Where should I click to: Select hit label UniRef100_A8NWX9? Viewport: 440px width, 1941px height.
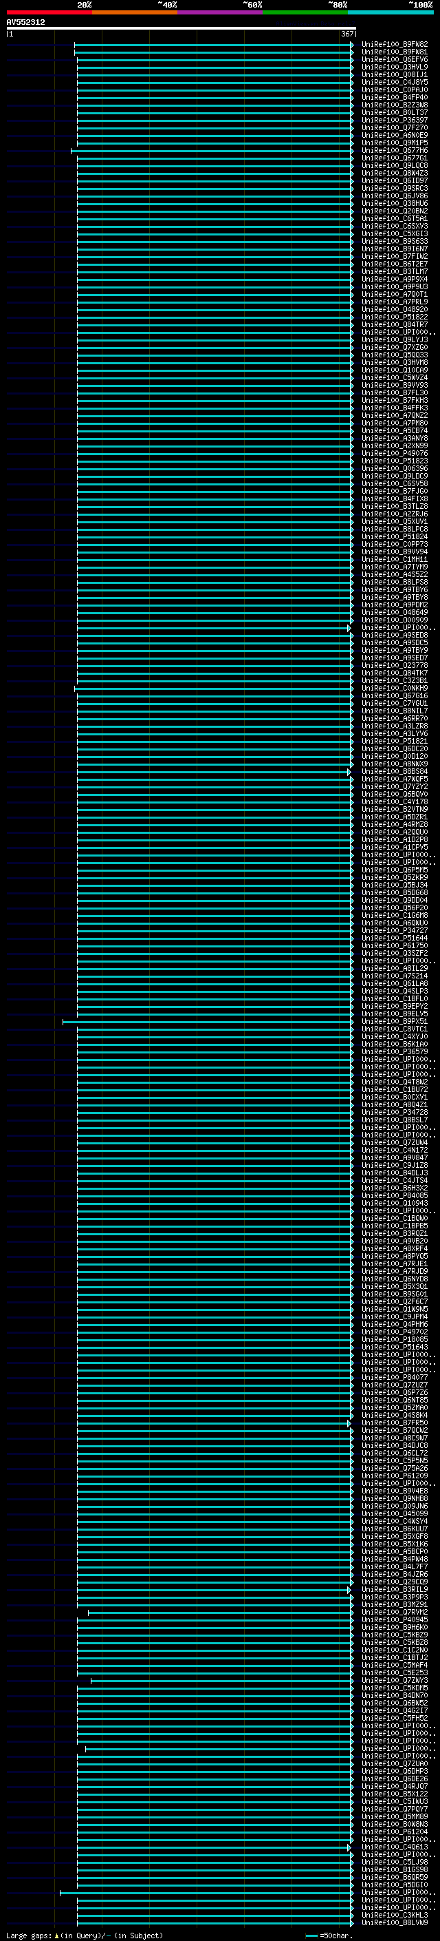pos(395,764)
